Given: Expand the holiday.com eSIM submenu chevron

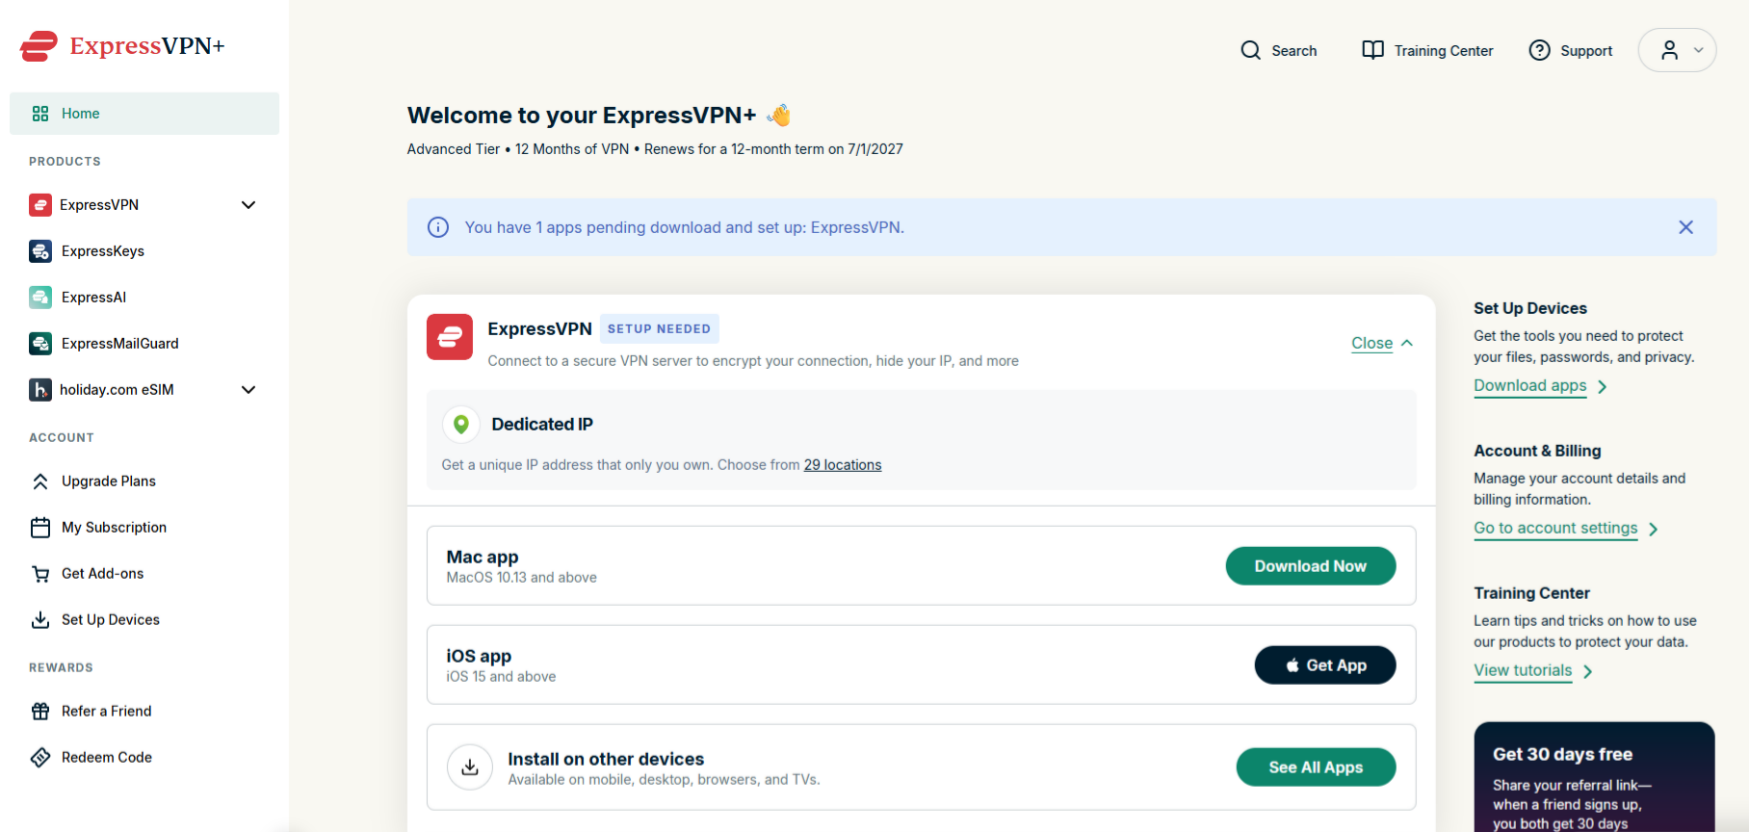Looking at the screenshot, I should (x=248, y=390).
